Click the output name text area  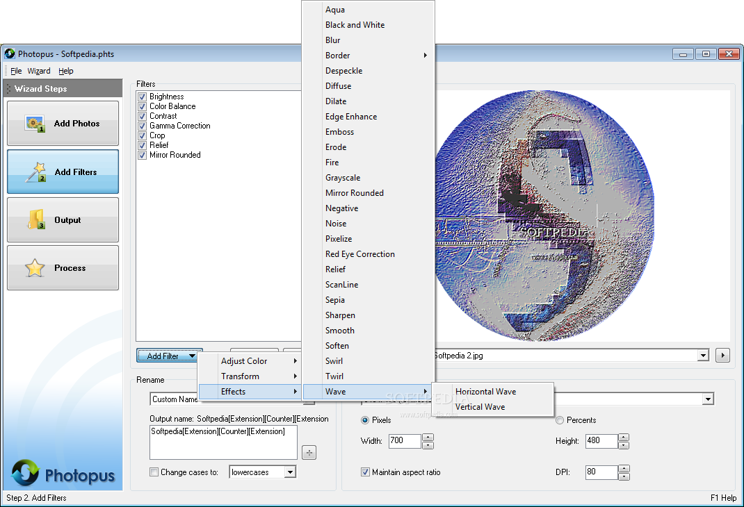pos(223,442)
